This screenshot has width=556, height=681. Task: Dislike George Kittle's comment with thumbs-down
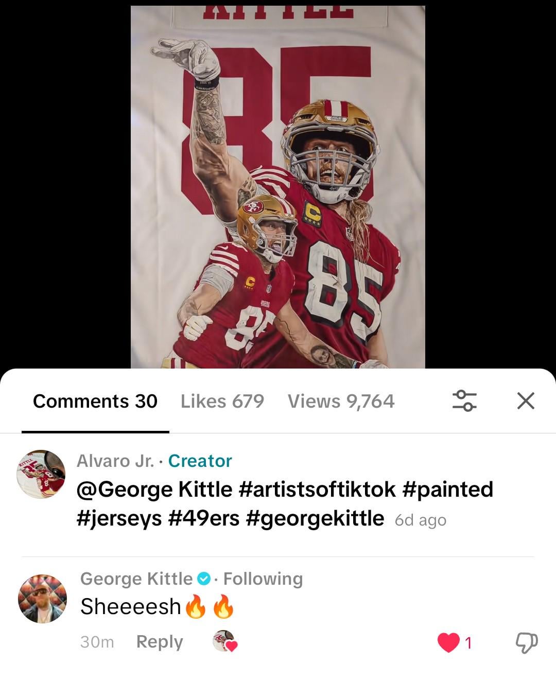tap(526, 642)
